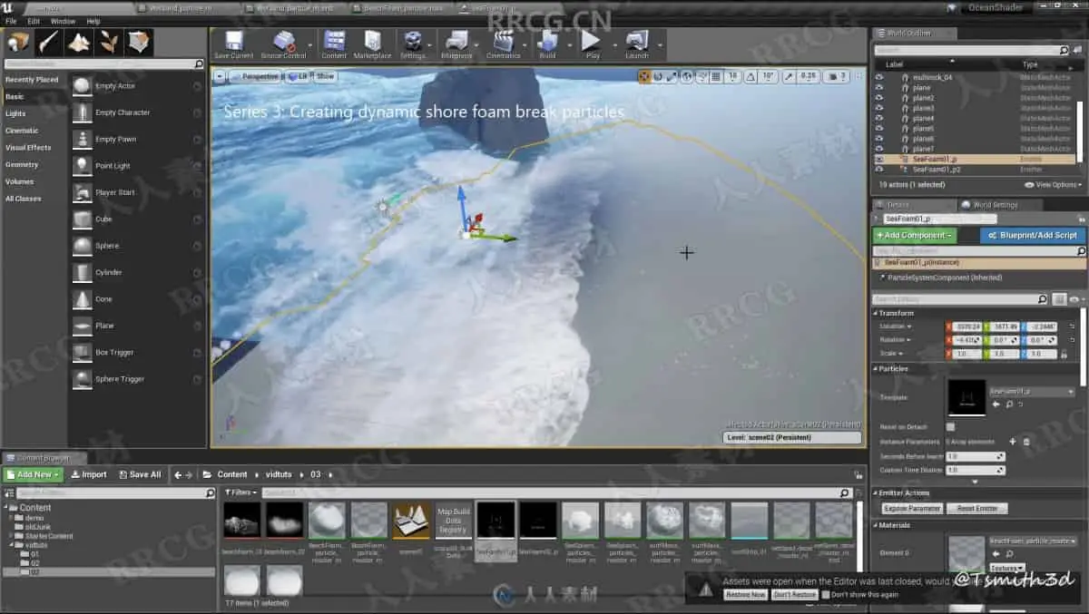Open Cinematics in the toolbar

[503, 44]
